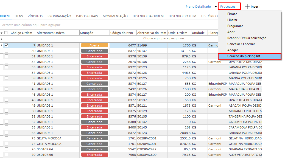The image size is (285, 158).
Task: Sort by the Código Ordem column header
Action: coord(23,33)
